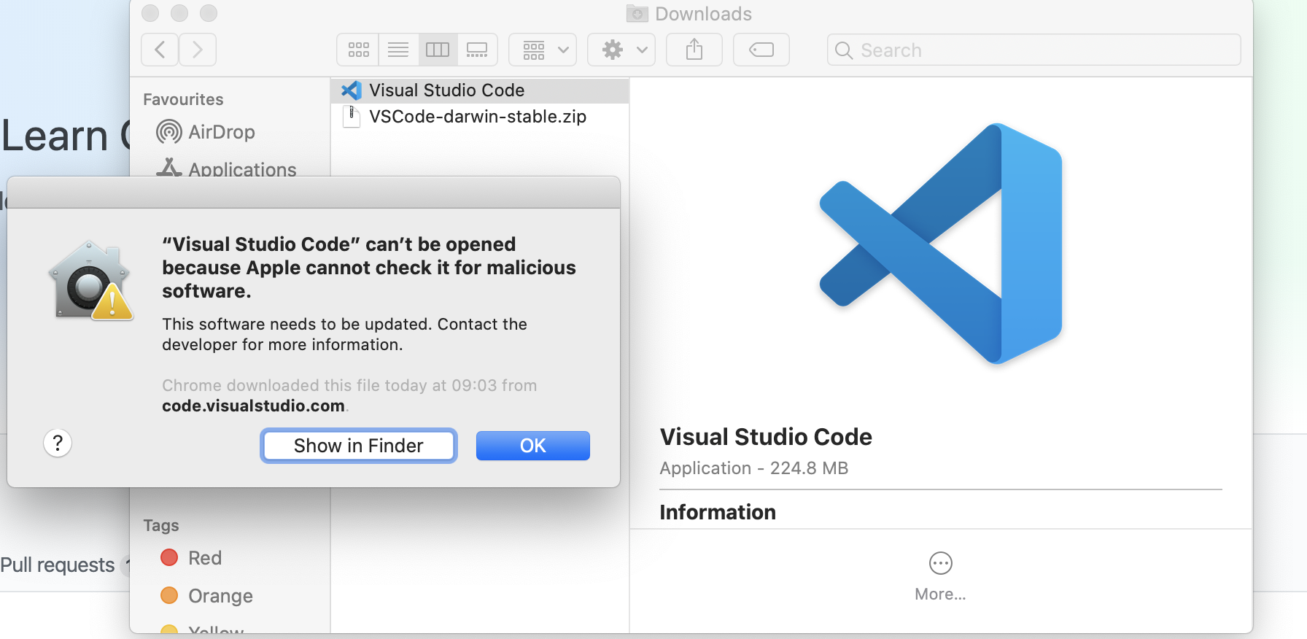Image resolution: width=1307 pixels, height=639 pixels.
Task: Select Visual Studio Code app in file list
Action: pyautogui.click(x=480, y=90)
